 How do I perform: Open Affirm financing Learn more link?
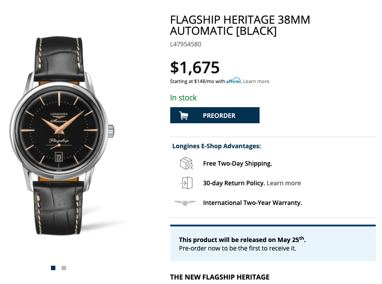(x=256, y=81)
